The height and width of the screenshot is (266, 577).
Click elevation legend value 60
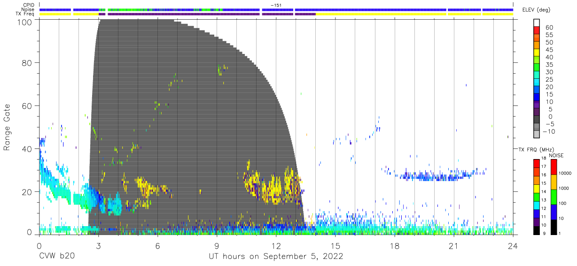[549, 28]
